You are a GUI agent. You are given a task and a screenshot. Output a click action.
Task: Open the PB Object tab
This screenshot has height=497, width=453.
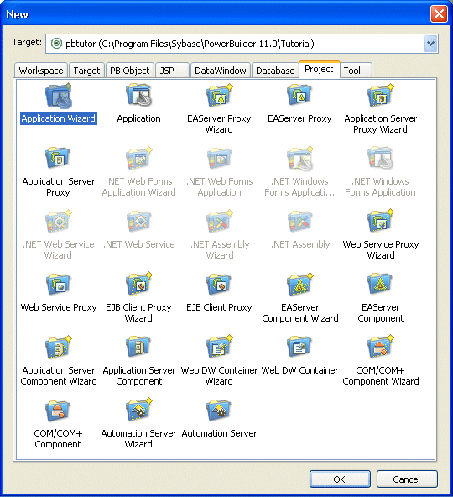tap(129, 70)
